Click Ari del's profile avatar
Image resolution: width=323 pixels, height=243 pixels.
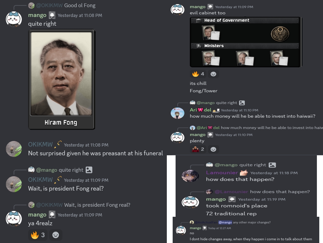pos(177,113)
